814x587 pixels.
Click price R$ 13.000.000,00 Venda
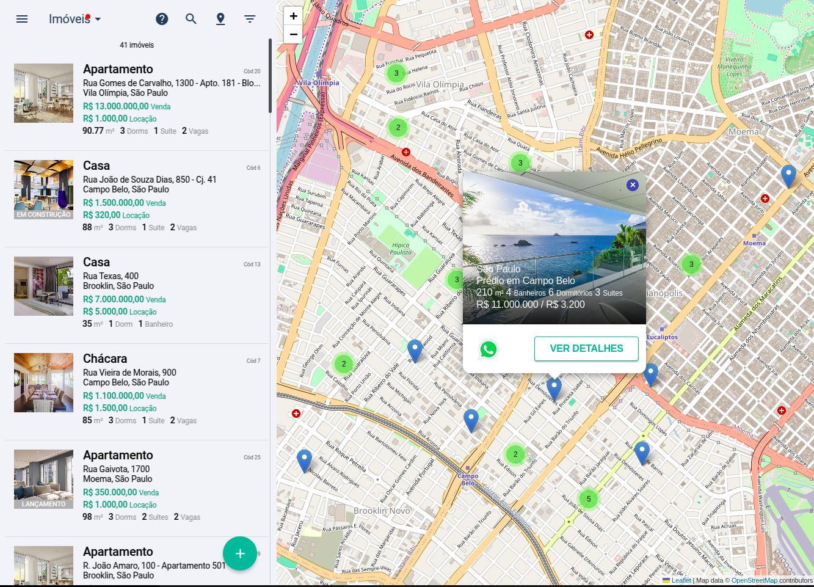[x=126, y=106]
